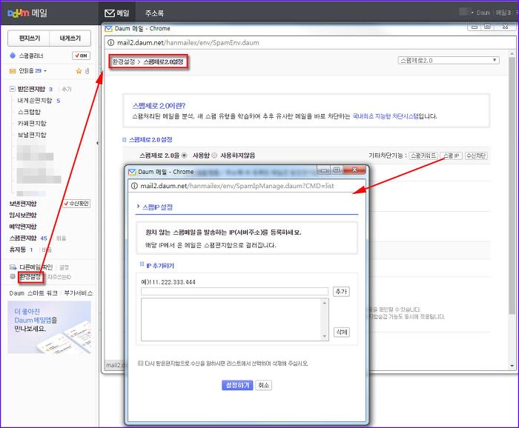This screenshot has width=519, height=428.
Task: Open the 보낸편지함 subfolder under inbox
Action: click(32, 135)
